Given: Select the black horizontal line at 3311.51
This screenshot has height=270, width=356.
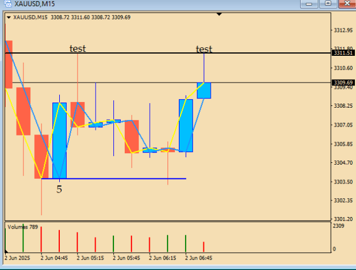Looking at the screenshot, I should click(x=168, y=53).
